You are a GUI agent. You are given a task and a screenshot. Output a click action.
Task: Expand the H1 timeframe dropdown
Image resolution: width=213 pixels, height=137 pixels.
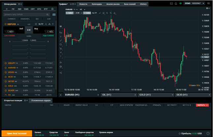(x=81, y=10)
